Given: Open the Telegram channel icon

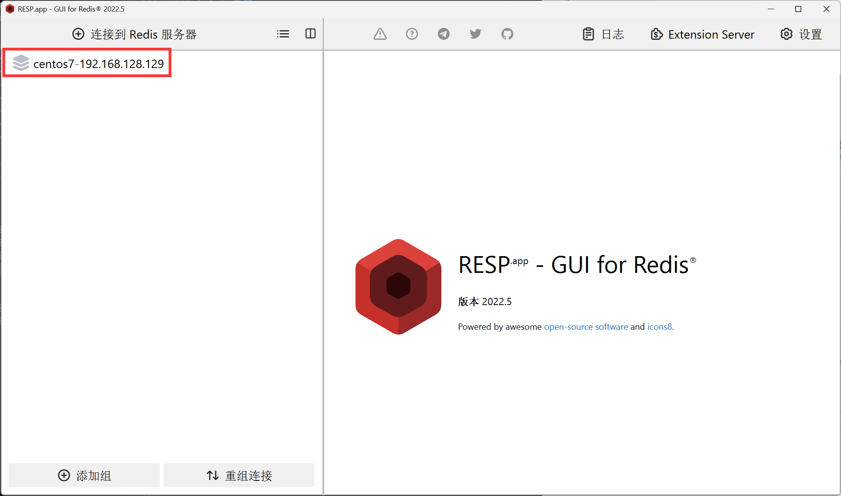Looking at the screenshot, I should [x=443, y=34].
